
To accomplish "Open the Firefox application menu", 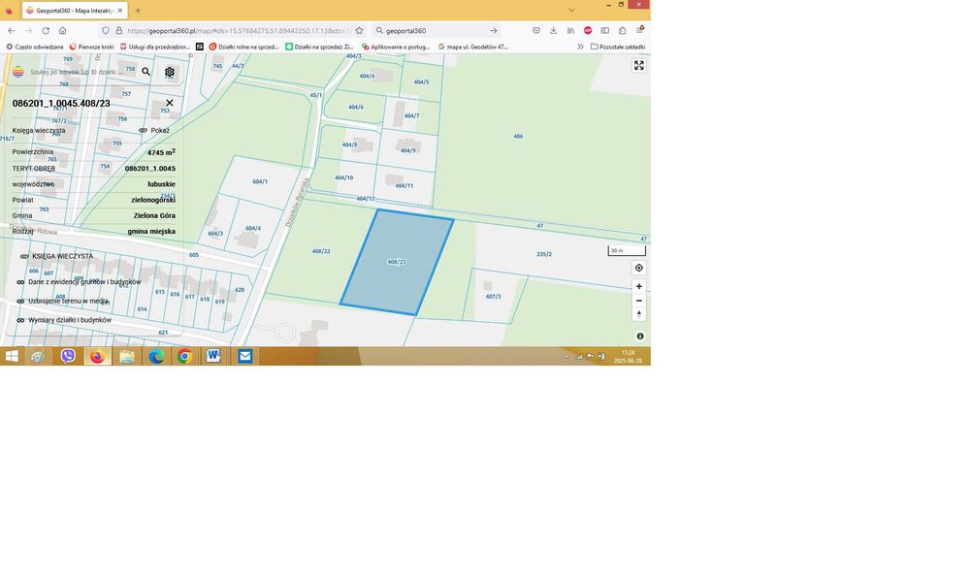I will pyautogui.click(x=640, y=30).
